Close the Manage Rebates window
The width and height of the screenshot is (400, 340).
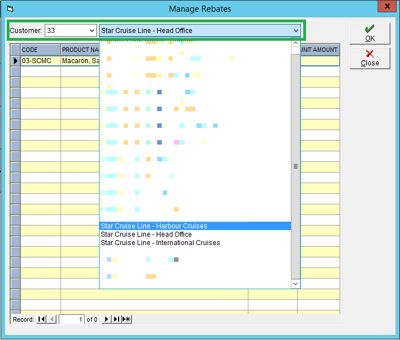387,6
